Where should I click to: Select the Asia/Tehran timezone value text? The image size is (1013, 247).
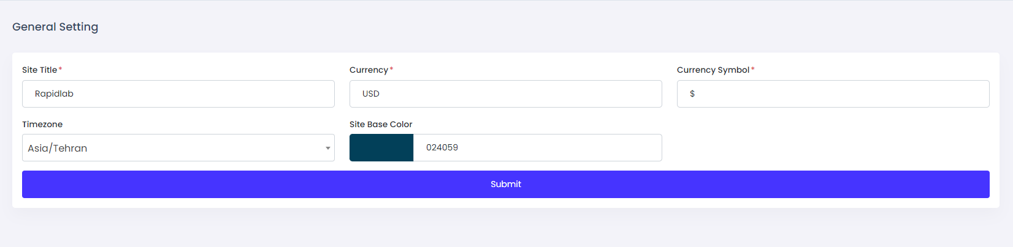[x=58, y=148]
